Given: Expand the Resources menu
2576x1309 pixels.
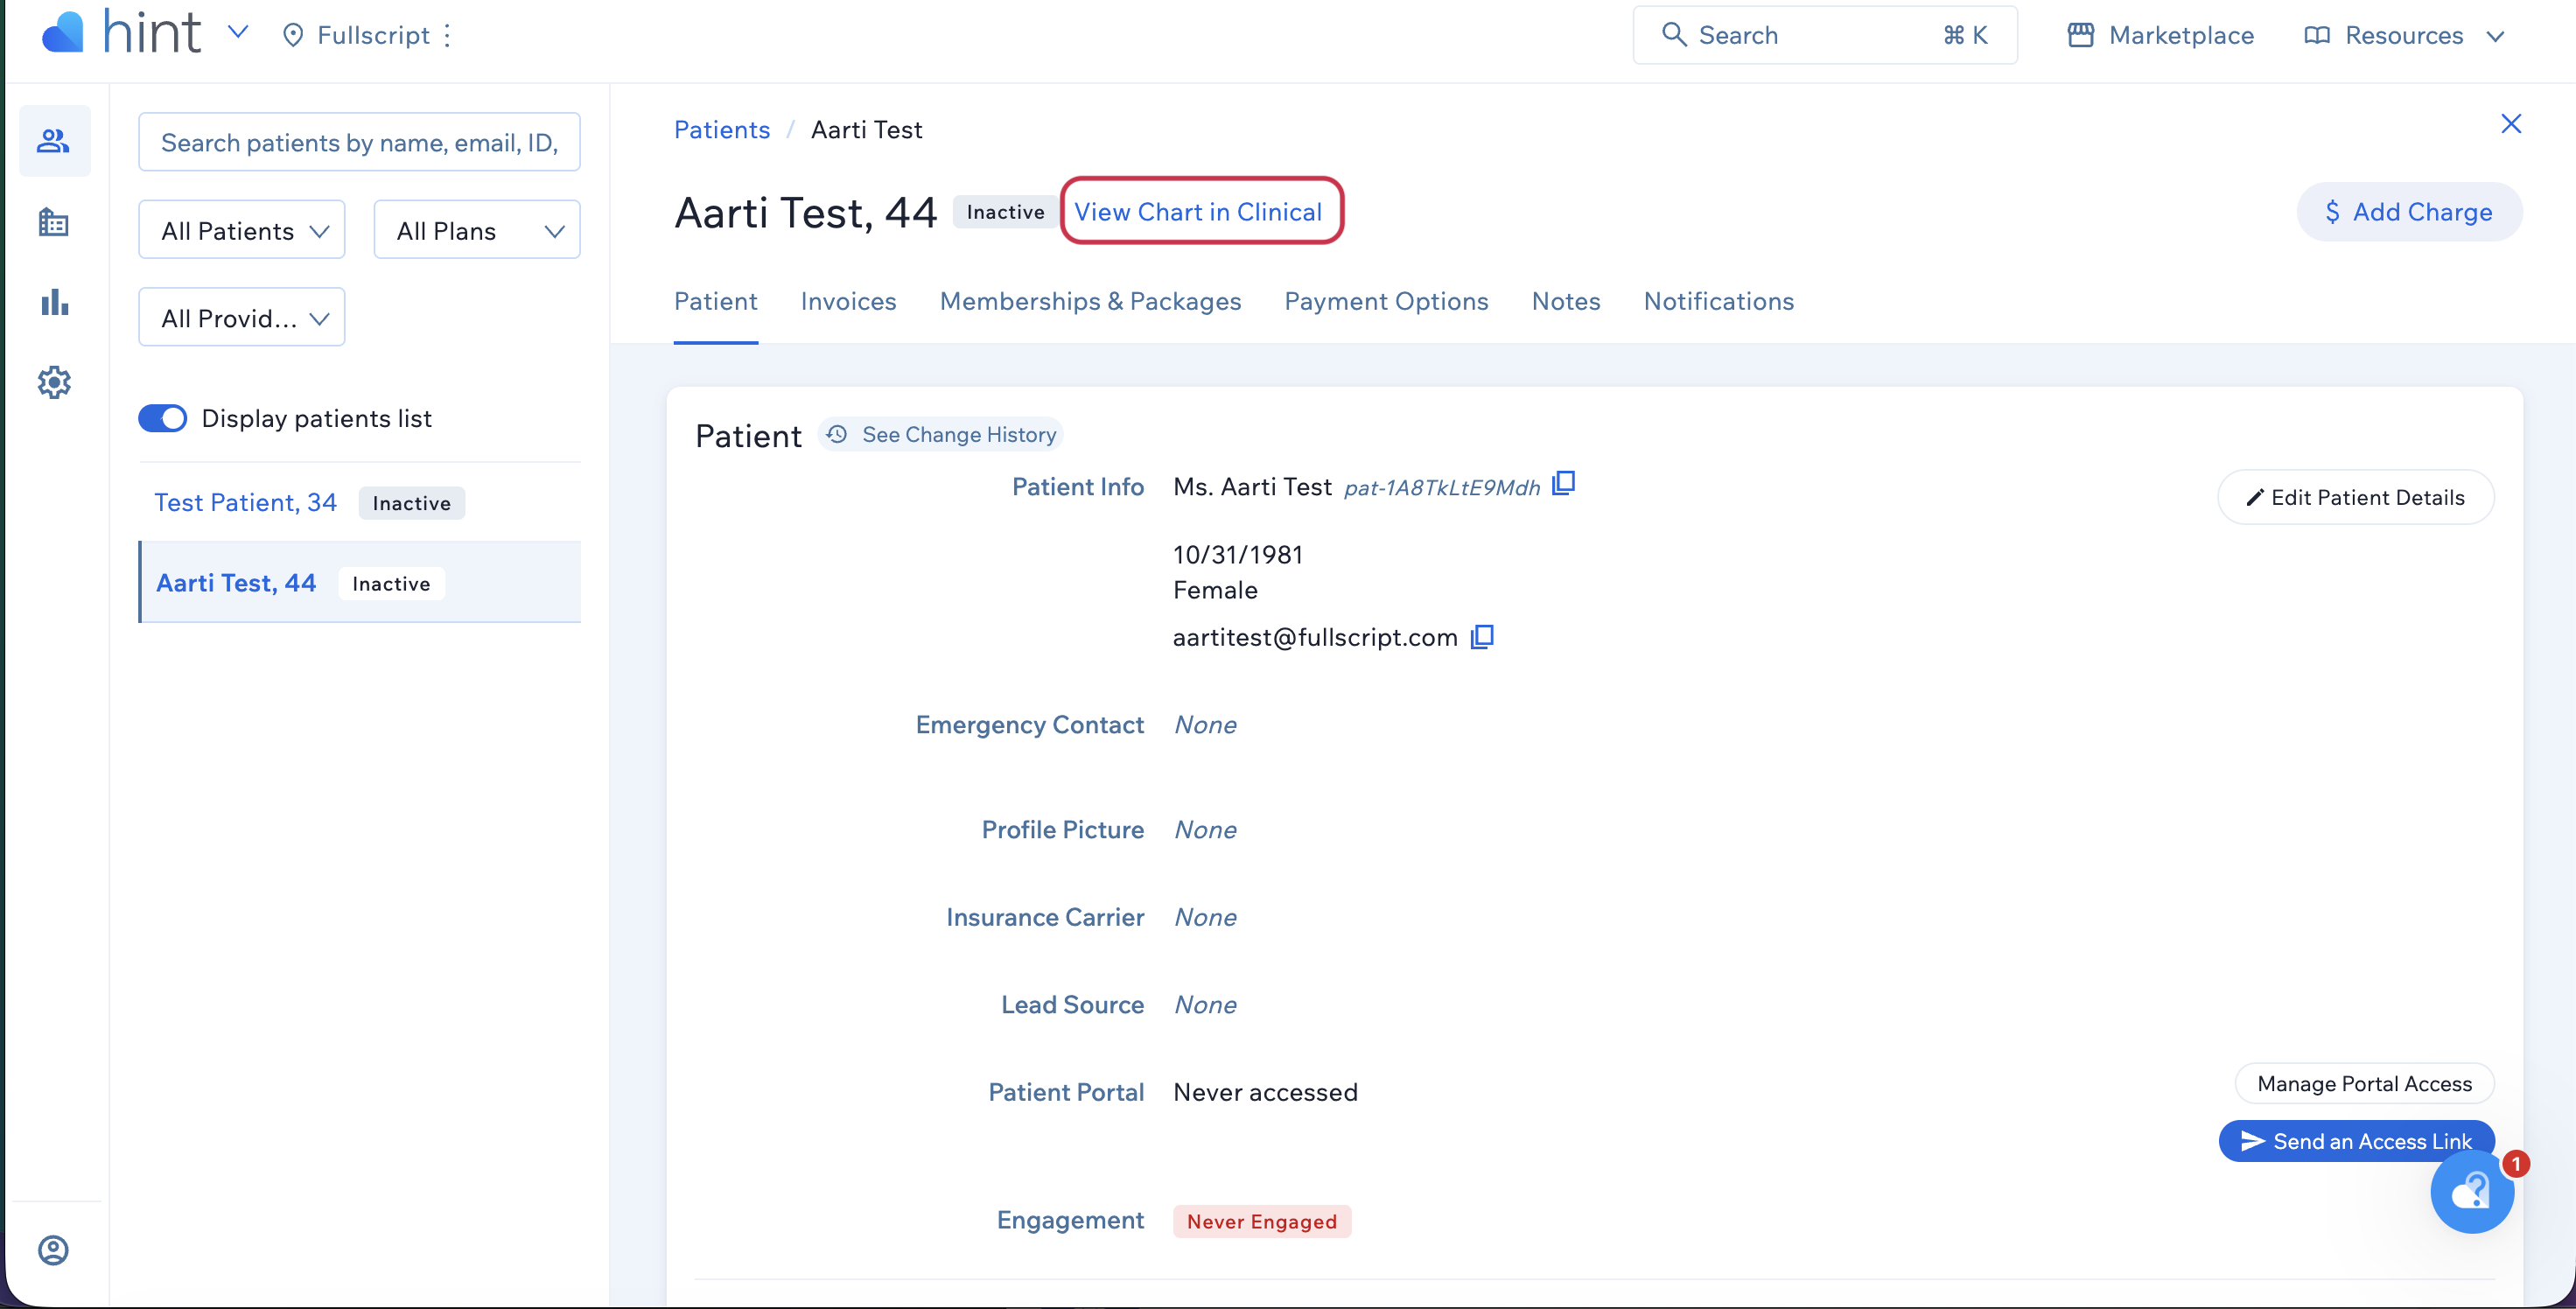Looking at the screenshot, I should tap(2405, 36).
